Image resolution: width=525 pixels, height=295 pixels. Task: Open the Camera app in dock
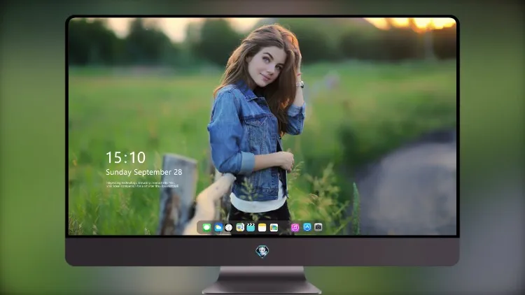[x=318, y=227]
